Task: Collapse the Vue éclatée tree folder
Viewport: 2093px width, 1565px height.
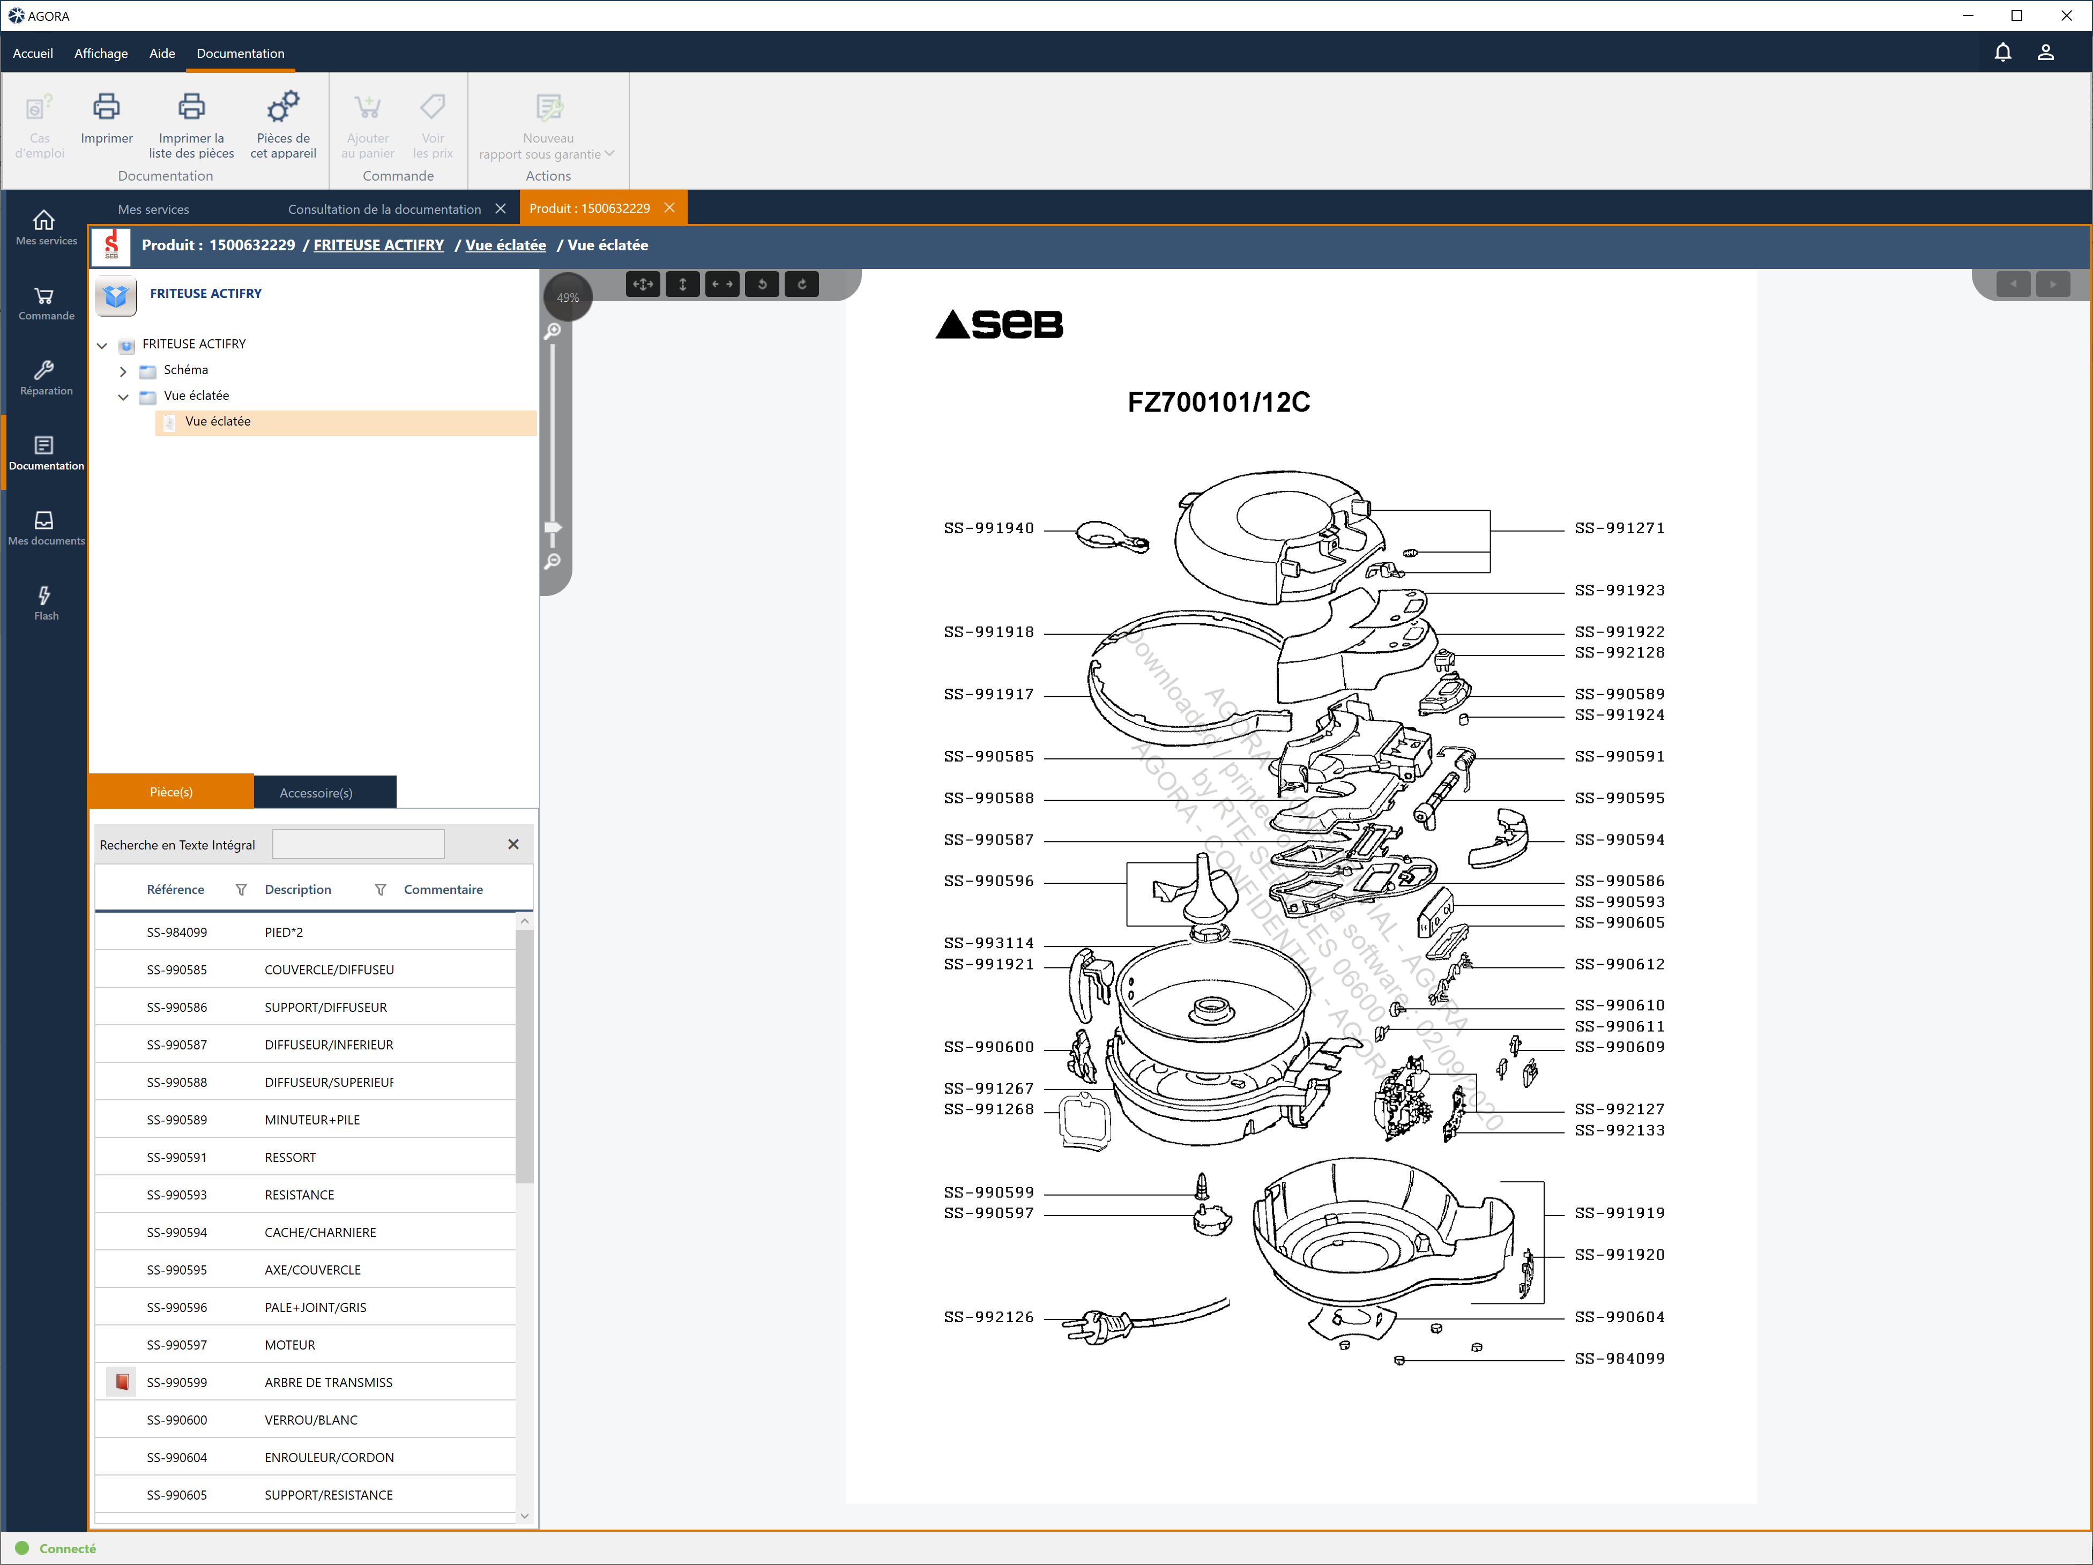Action: coord(123,397)
